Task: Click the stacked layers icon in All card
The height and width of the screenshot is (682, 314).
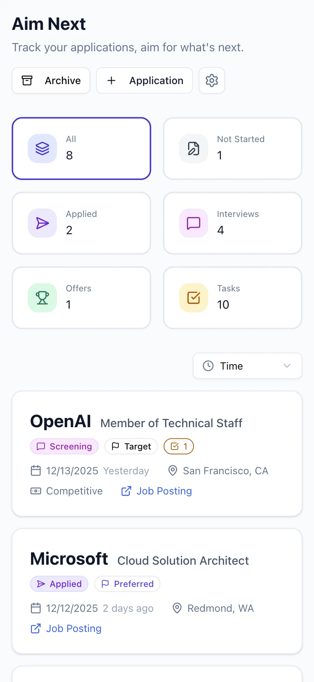Action: (x=42, y=148)
